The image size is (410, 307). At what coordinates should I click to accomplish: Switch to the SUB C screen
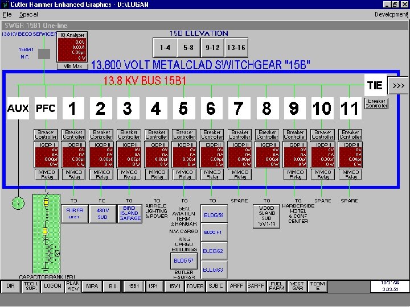pos(216,287)
